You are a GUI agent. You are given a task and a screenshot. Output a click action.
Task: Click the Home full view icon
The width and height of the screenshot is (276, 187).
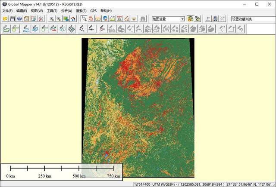coord(73,19)
